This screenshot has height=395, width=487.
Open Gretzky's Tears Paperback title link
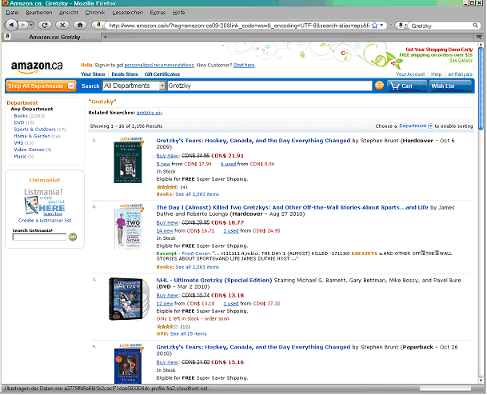[x=253, y=347]
